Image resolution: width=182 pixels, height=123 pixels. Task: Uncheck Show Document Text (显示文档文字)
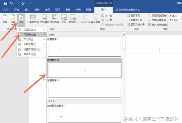tap(128, 24)
